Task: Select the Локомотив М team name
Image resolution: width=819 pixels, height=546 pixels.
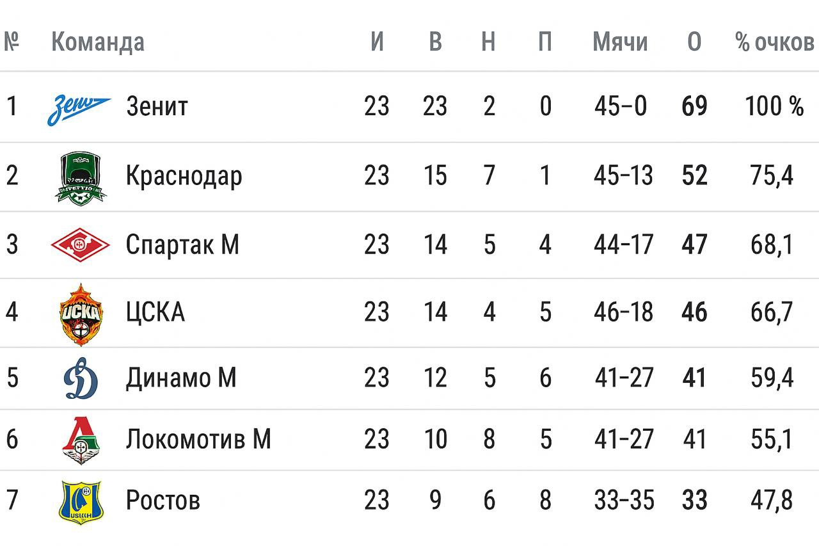Action: point(198,439)
